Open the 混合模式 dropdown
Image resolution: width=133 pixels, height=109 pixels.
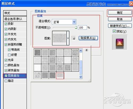point(64,22)
